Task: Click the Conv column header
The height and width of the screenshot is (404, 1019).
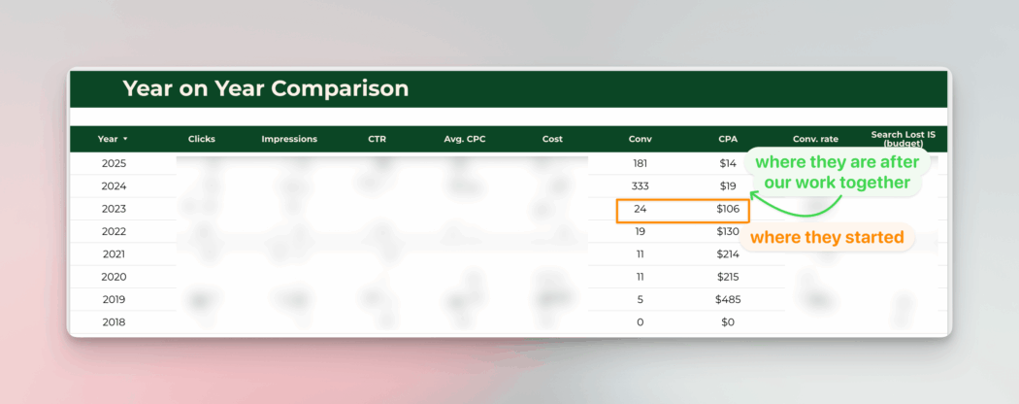Action: coord(640,139)
